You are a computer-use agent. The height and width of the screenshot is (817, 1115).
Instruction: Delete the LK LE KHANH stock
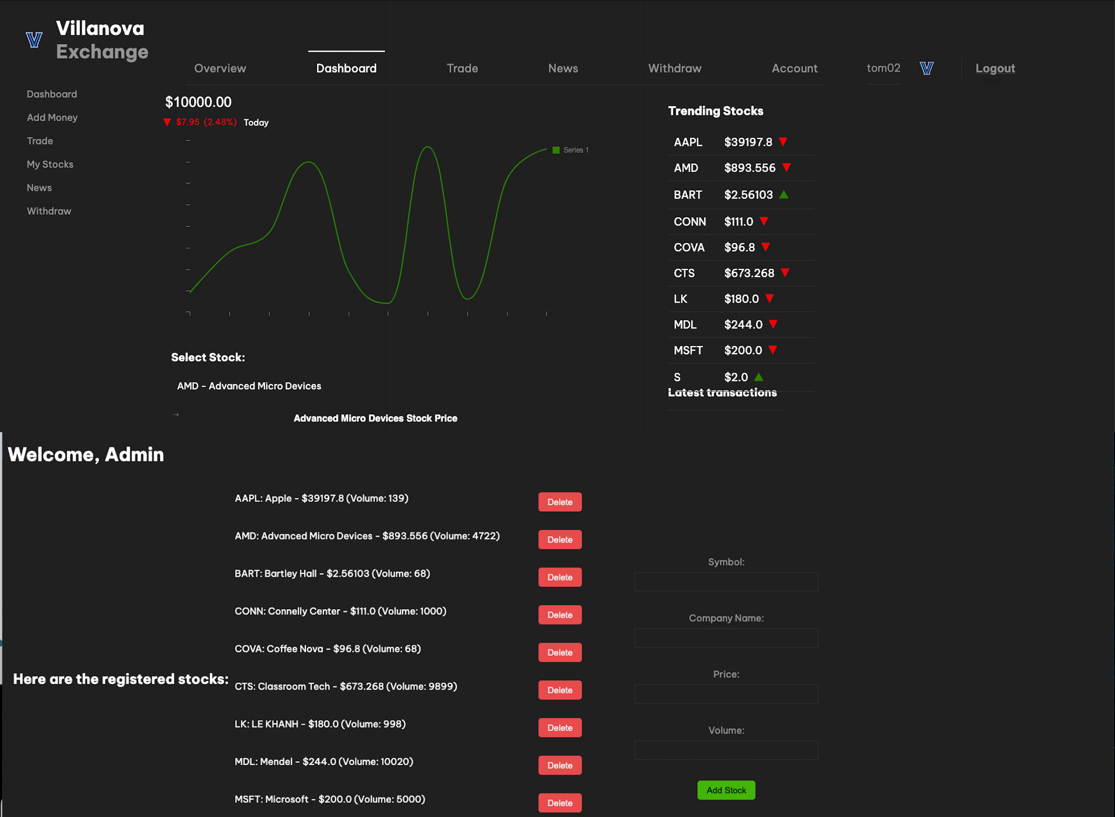[560, 727]
